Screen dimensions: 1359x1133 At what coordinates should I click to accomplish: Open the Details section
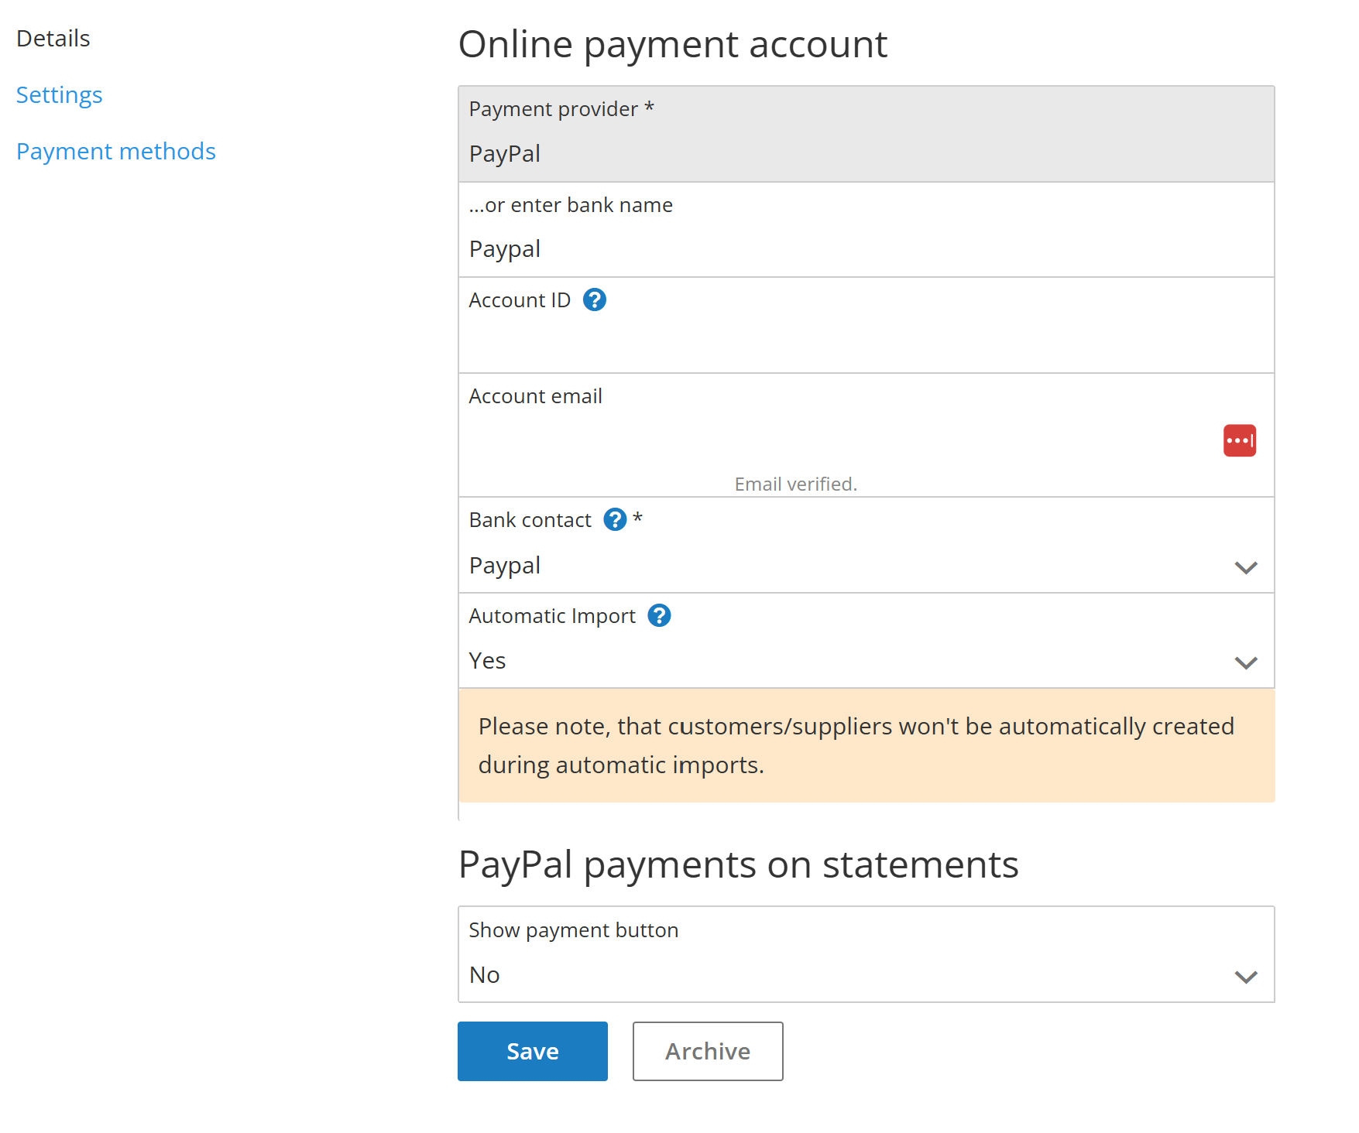[x=53, y=38]
